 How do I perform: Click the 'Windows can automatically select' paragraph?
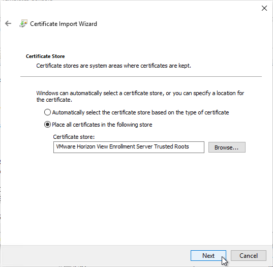[140, 96]
